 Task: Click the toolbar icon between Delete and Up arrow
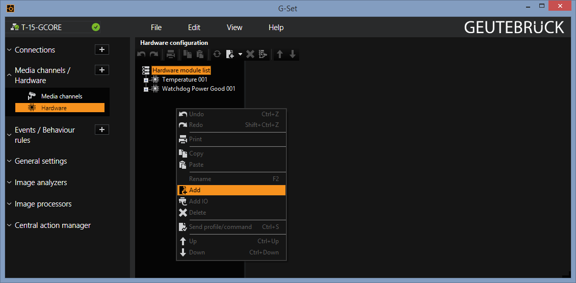pyautogui.click(x=263, y=55)
